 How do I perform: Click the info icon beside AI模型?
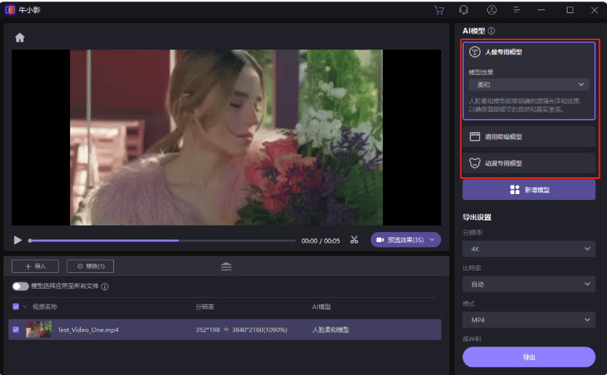click(x=492, y=31)
